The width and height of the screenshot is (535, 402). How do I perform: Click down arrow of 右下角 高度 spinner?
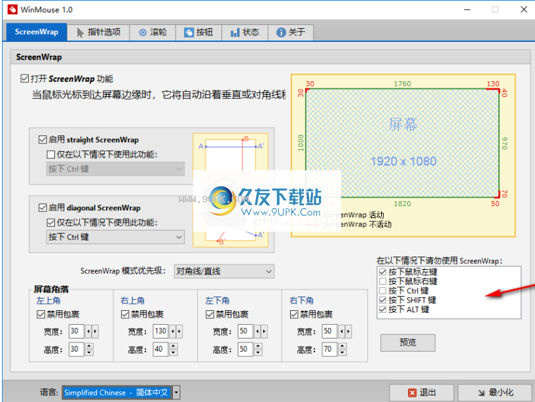tap(342, 352)
